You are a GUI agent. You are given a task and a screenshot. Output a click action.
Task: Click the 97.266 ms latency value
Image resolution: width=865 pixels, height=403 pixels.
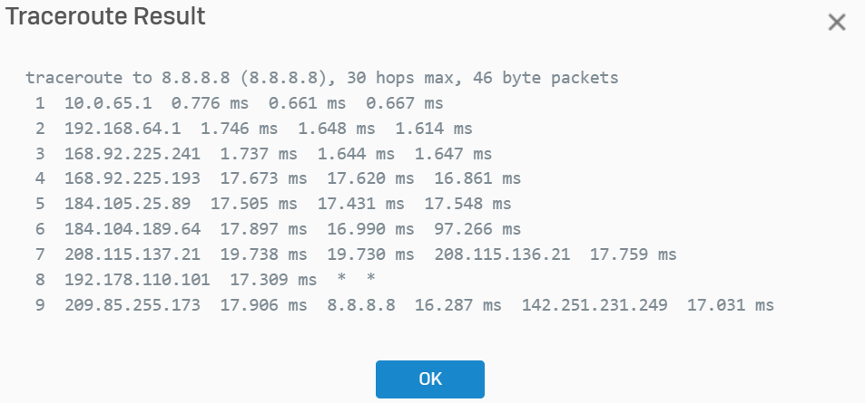(477, 228)
